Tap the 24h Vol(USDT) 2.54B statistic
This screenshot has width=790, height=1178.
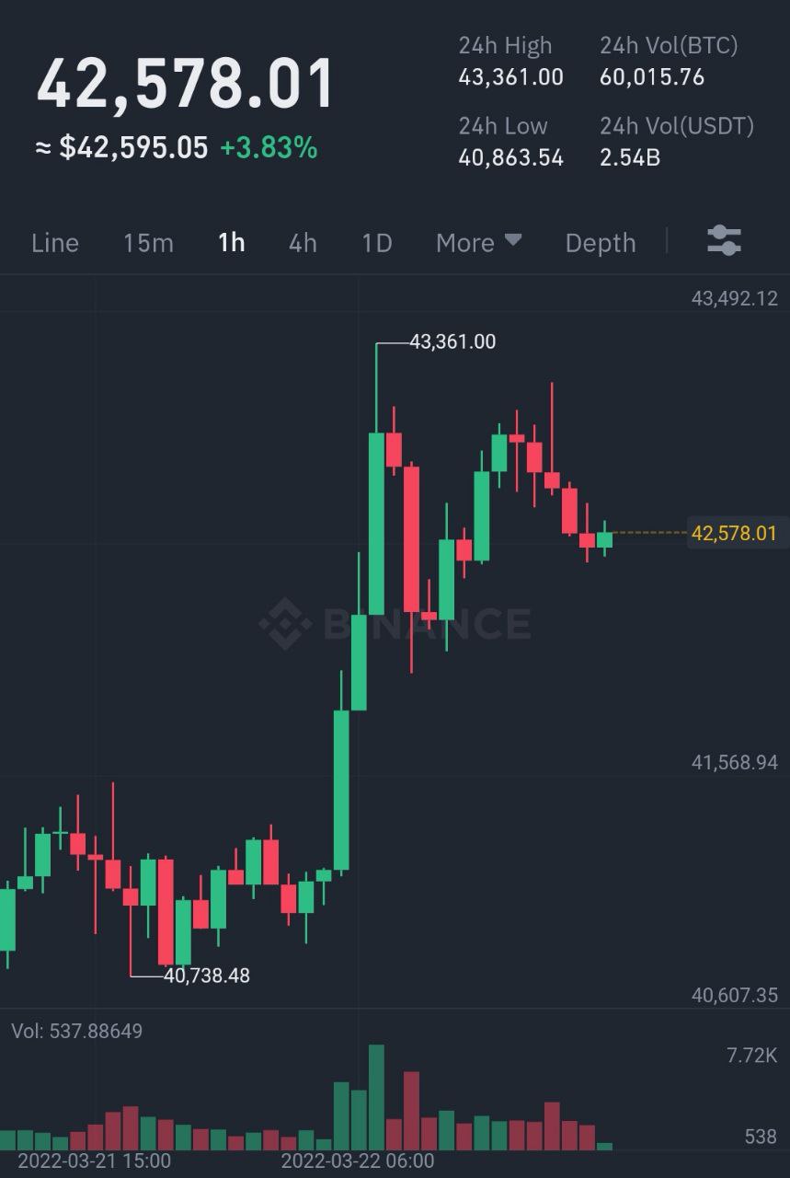pyautogui.click(x=677, y=142)
